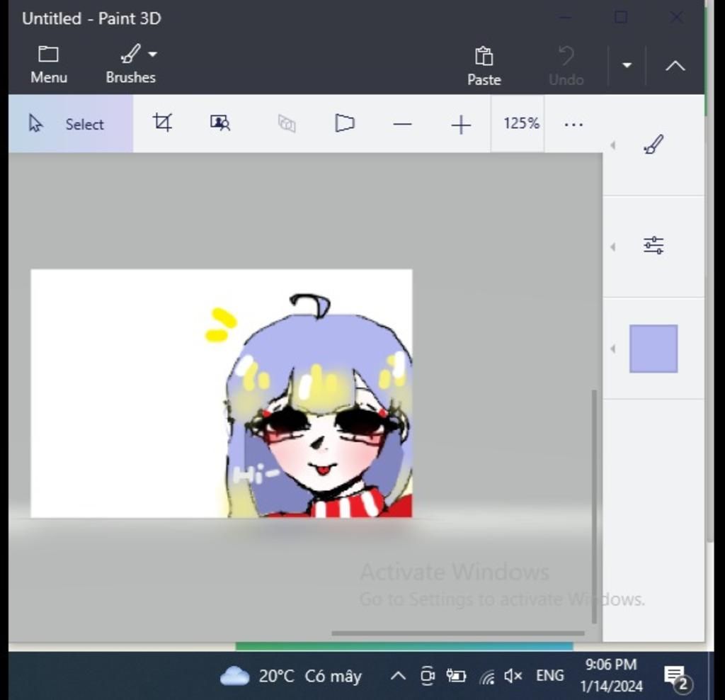Viewport: 725px width, 700px height.
Task: Click the Paste clipboard icon
Action: pos(484,62)
